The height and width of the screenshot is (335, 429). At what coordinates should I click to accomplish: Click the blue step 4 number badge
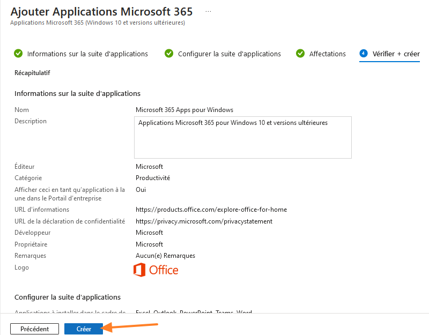point(364,54)
